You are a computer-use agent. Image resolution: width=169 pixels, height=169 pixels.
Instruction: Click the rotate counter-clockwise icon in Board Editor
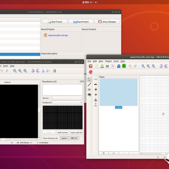[x=33, y=71]
